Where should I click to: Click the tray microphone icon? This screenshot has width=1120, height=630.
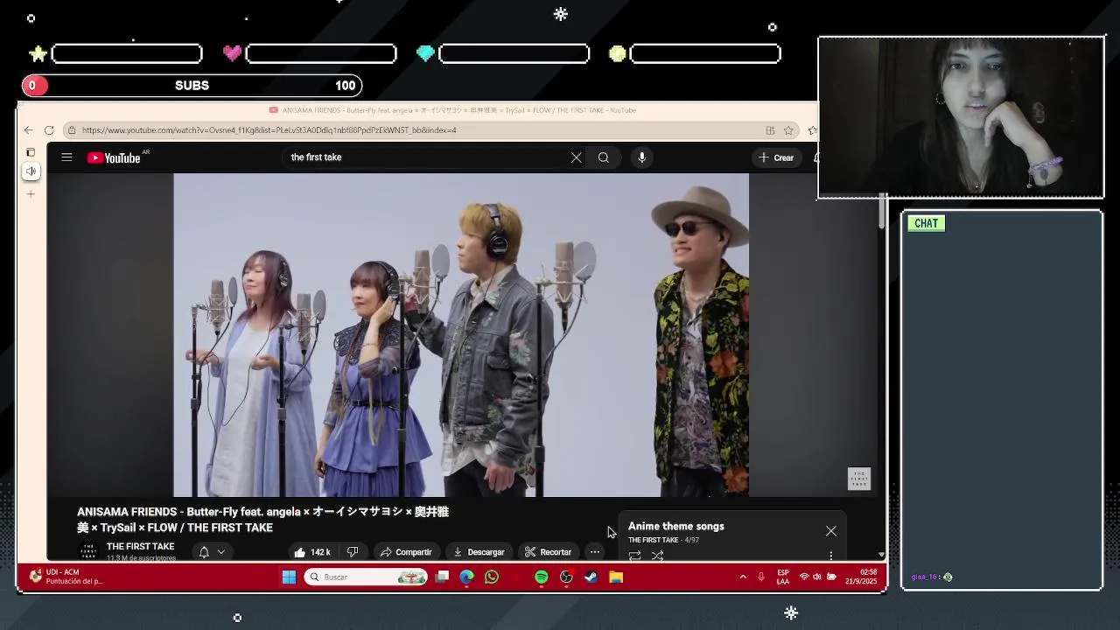click(x=761, y=577)
